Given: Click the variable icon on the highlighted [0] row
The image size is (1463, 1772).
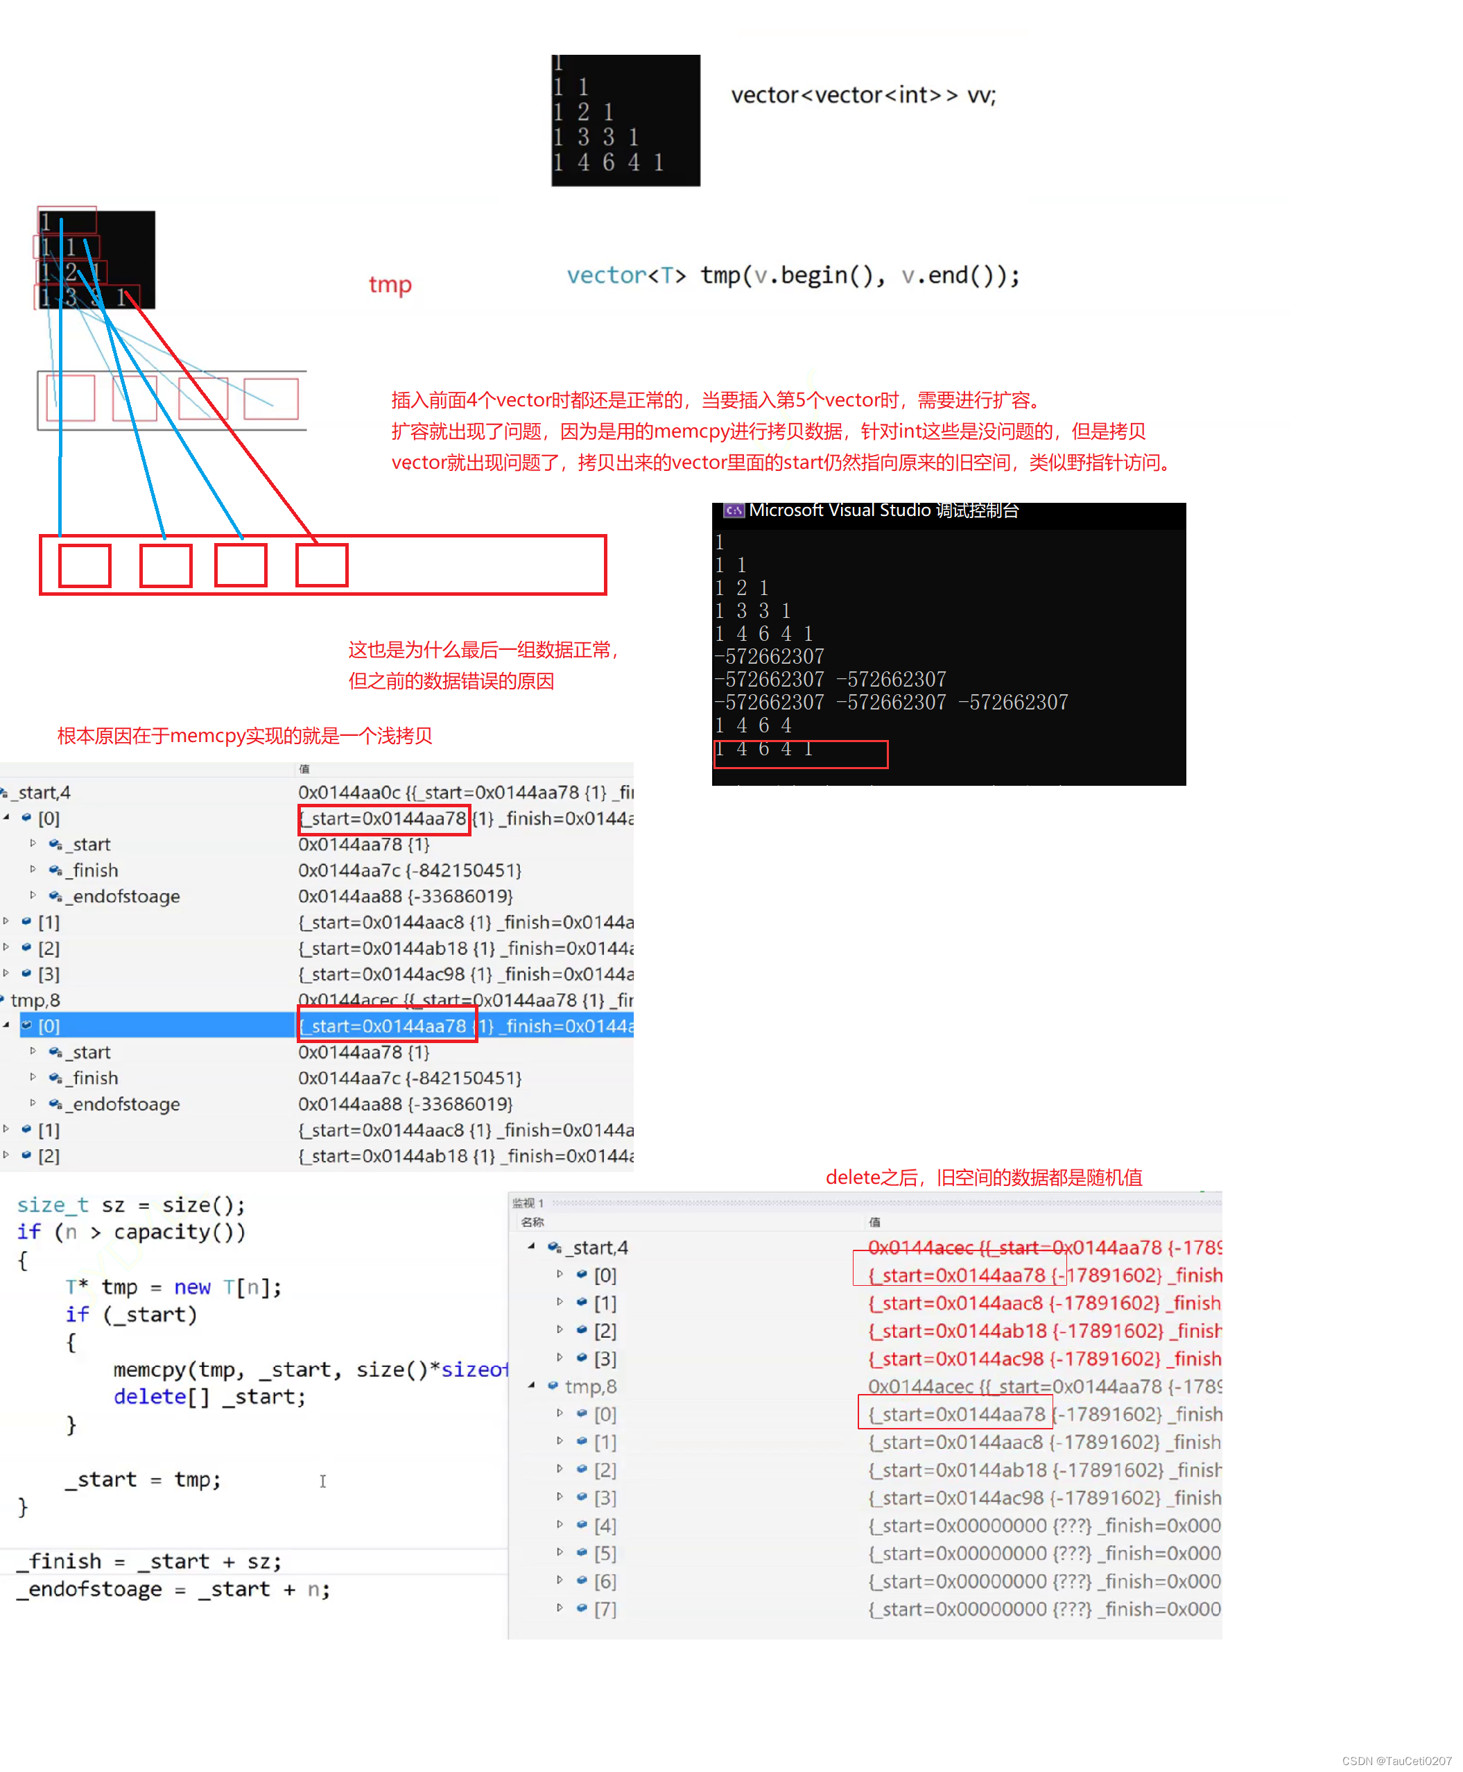Looking at the screenshot, I should (27, 1025).
